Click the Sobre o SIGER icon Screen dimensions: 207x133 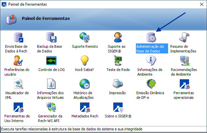118,107
